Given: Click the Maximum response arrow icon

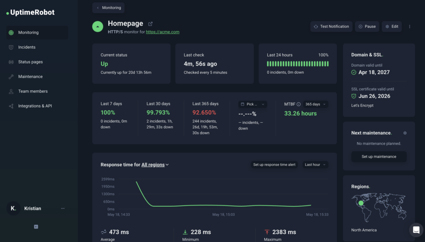Looking at the screenshot, I should [267, 232].
